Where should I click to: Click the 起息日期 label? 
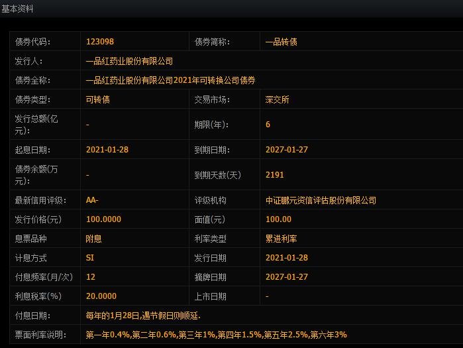pyautogui.click(x=32, y=150)
